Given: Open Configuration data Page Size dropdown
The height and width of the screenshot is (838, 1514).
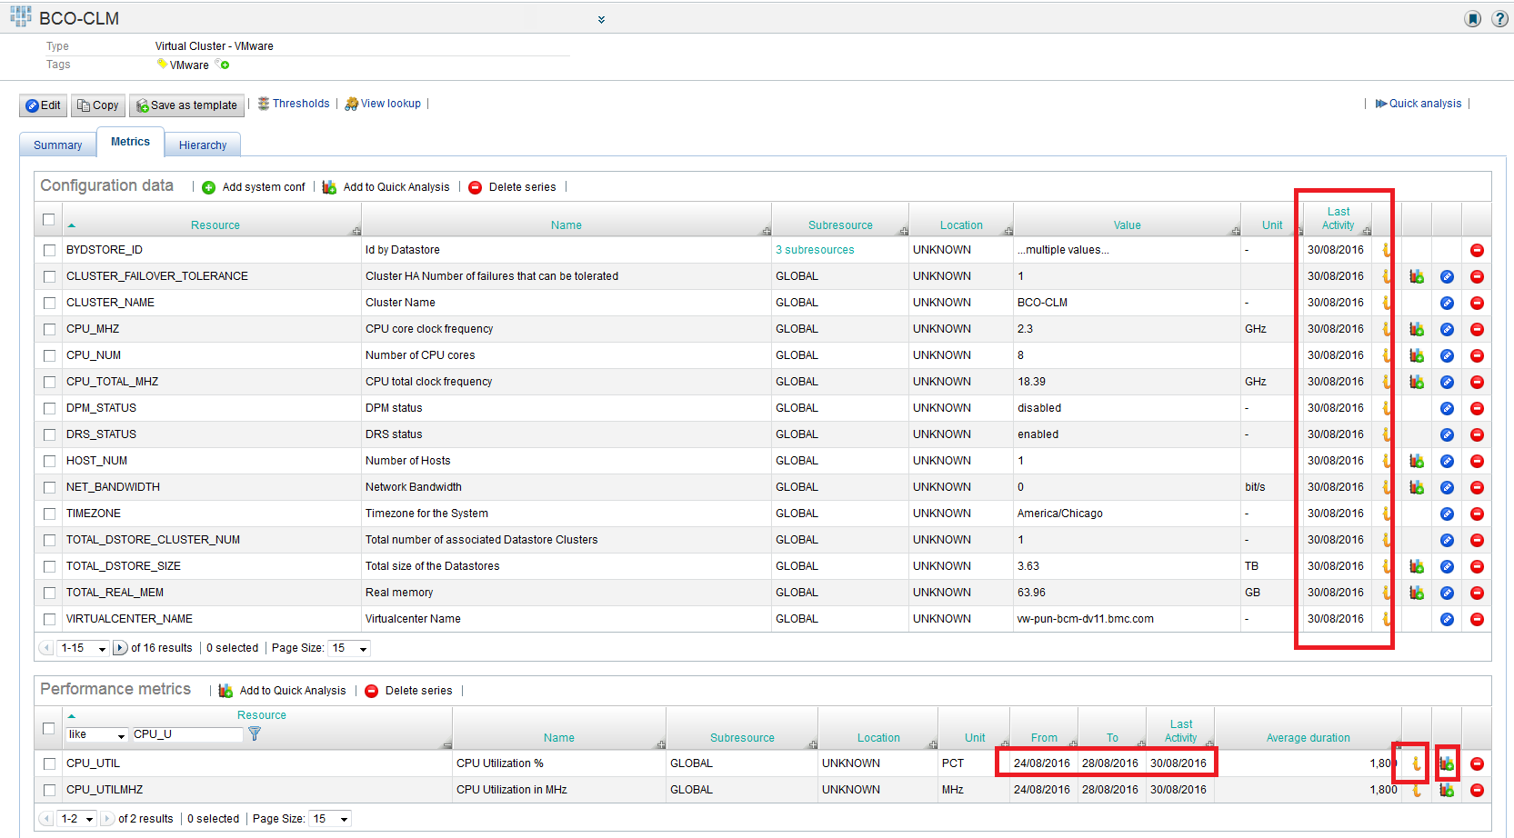Looking at the screenshot, I should pos(350,648).
